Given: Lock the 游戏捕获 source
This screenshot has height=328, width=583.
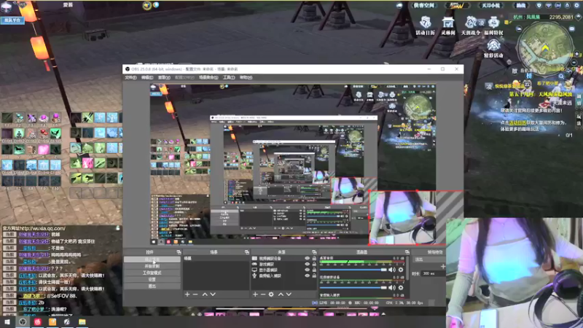Looking at the screenshot, I should (314, 265).
